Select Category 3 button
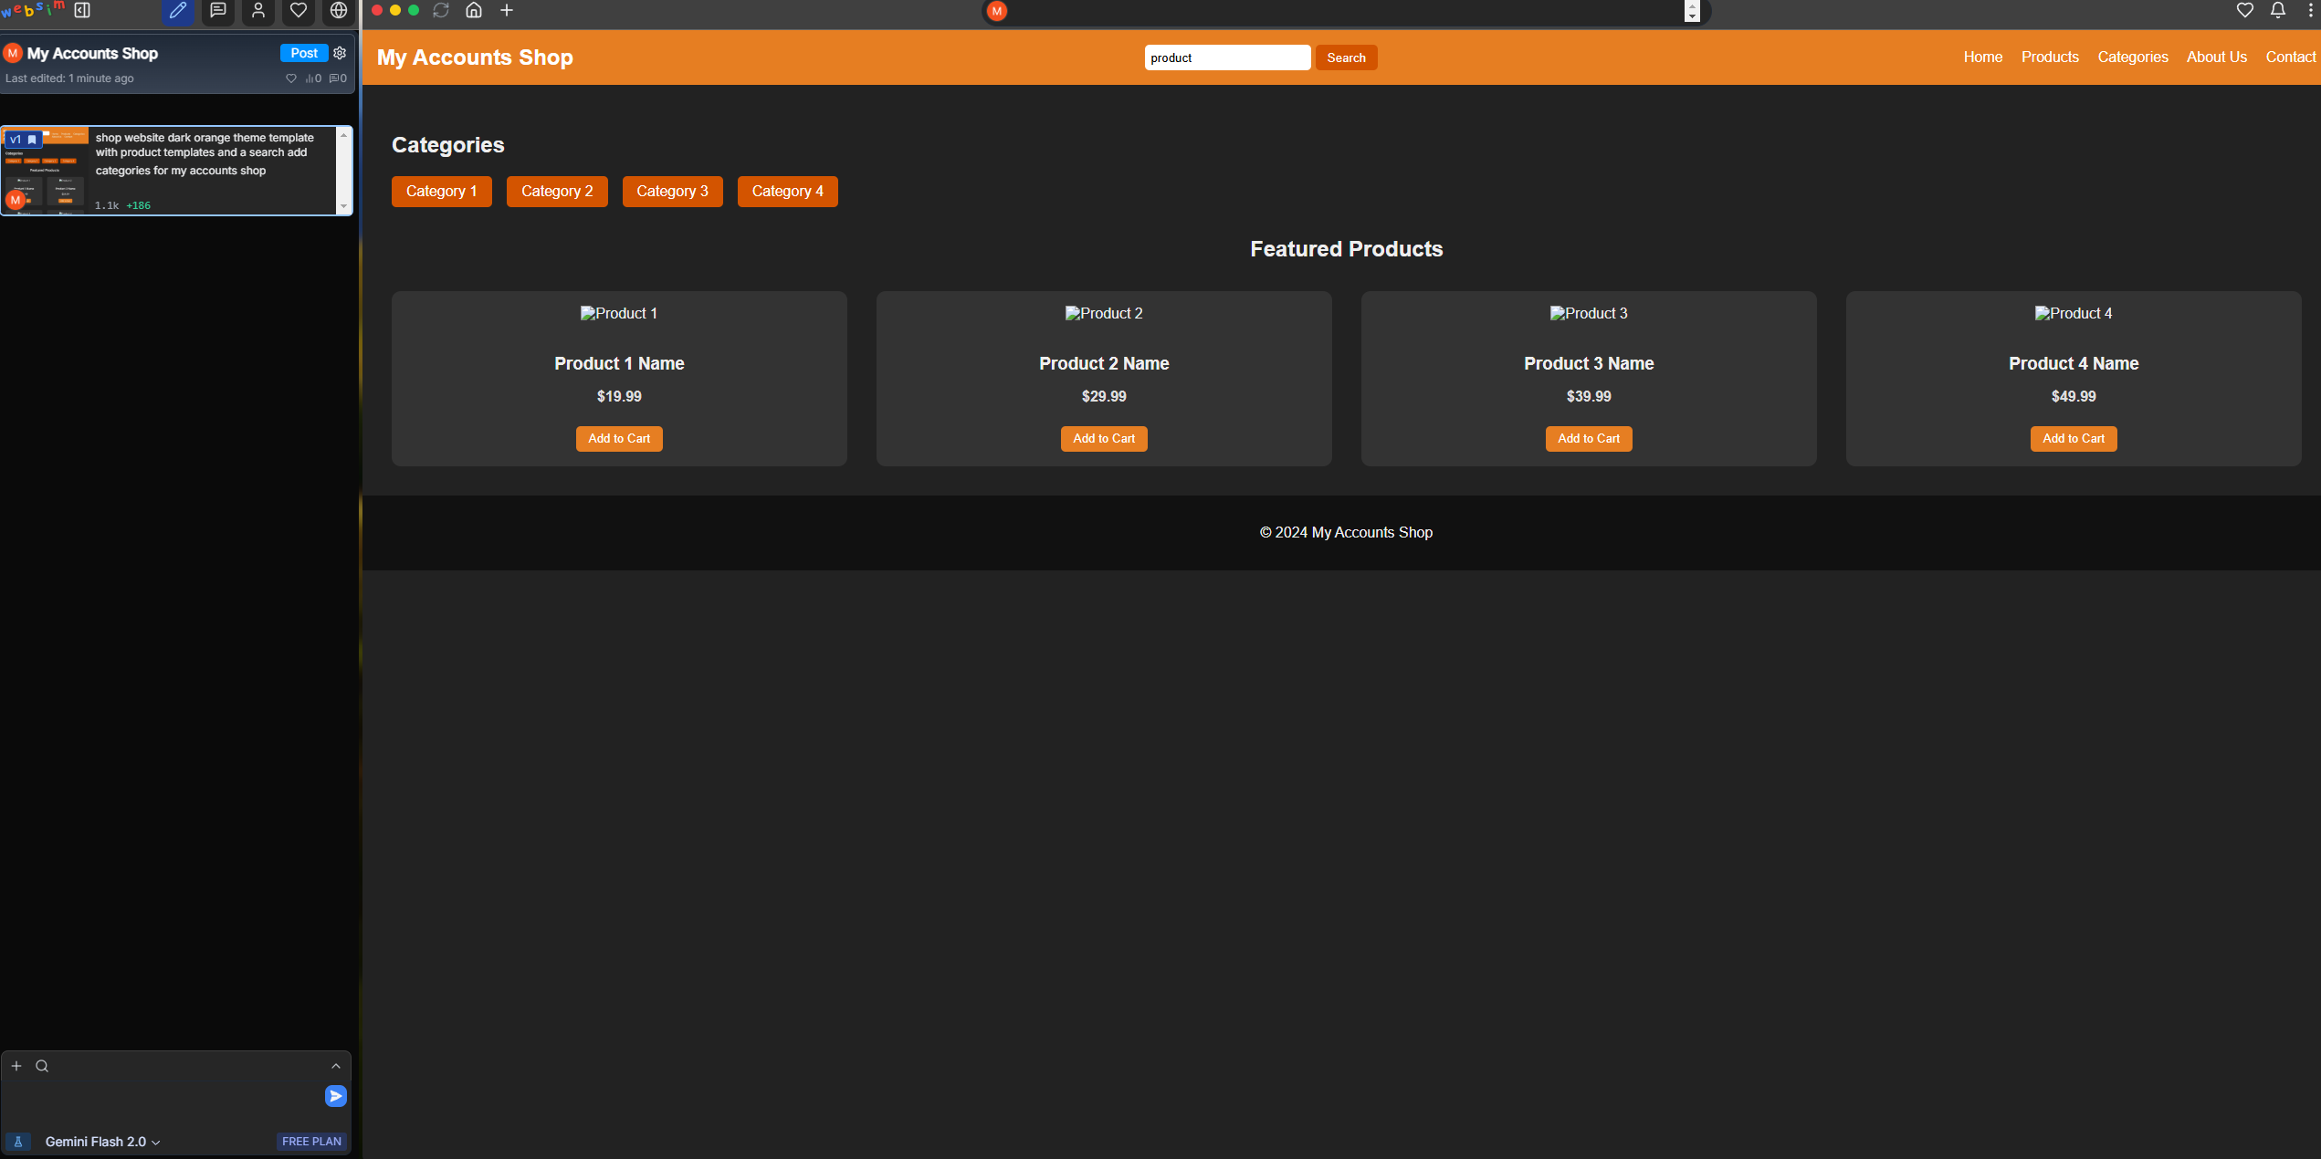Screen dimensions: 2321x1159 [x=672, y=192]
